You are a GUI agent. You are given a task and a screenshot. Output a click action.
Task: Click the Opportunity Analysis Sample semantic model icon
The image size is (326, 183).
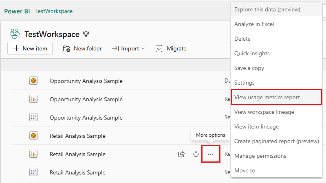coord(33,118)
